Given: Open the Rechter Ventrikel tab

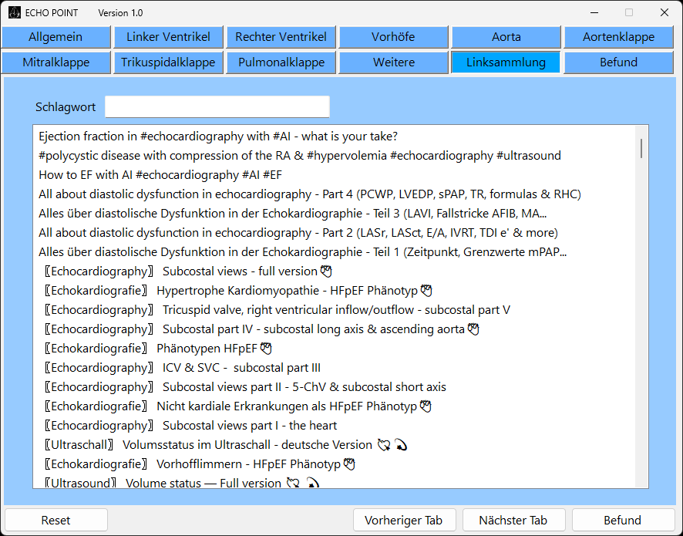Looking at the screenshot, I should (x=281, y=37).
